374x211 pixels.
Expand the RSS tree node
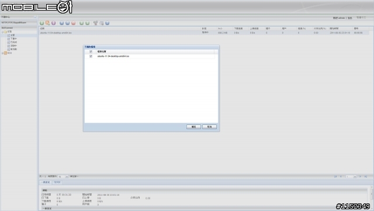click(x=2, y=53)
